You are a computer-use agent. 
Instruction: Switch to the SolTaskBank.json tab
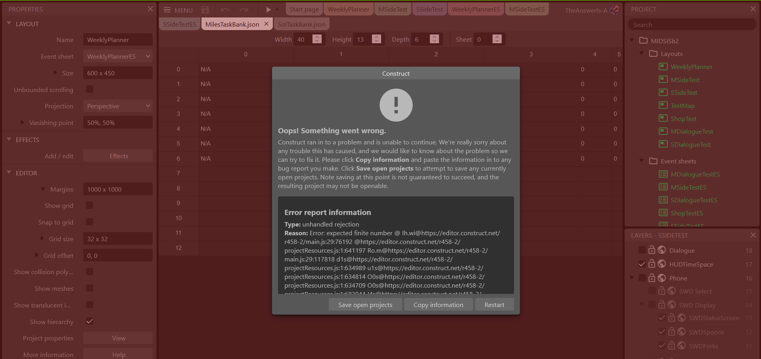pyautogui.click(x=301, y=24)
